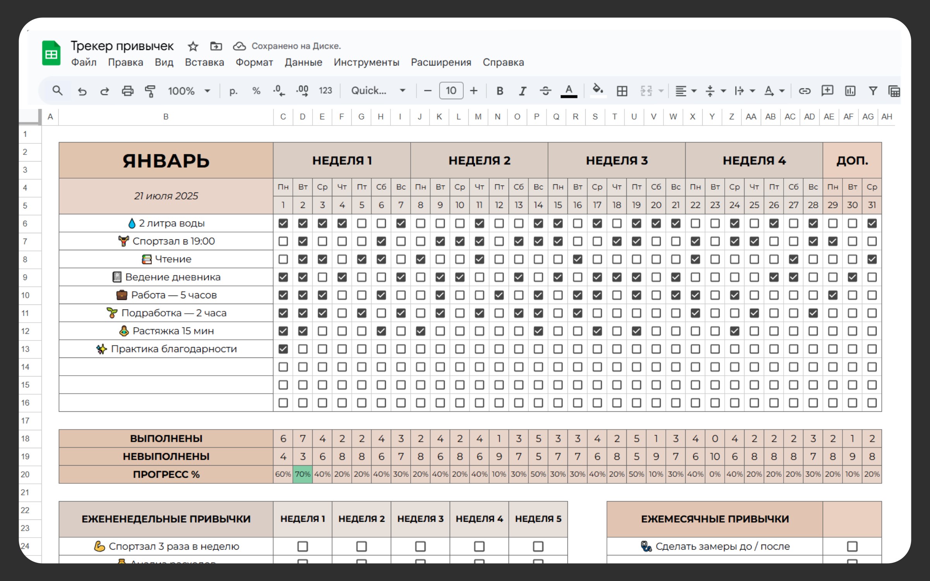The width and height of the screenshot is (930, 581).
Task: Open Google Sheets home via green logo
Action: 51,53
